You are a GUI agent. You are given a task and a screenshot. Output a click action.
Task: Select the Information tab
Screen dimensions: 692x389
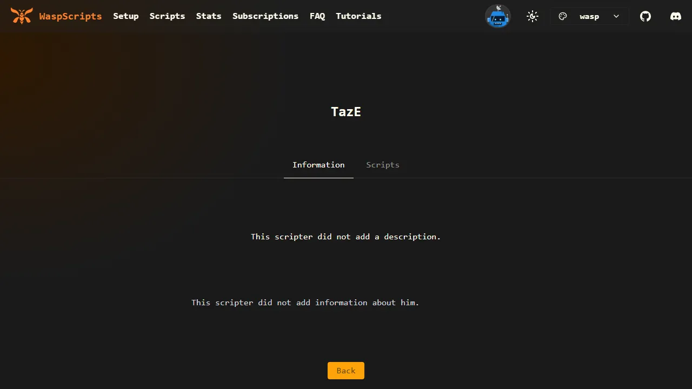click(318, 165)
